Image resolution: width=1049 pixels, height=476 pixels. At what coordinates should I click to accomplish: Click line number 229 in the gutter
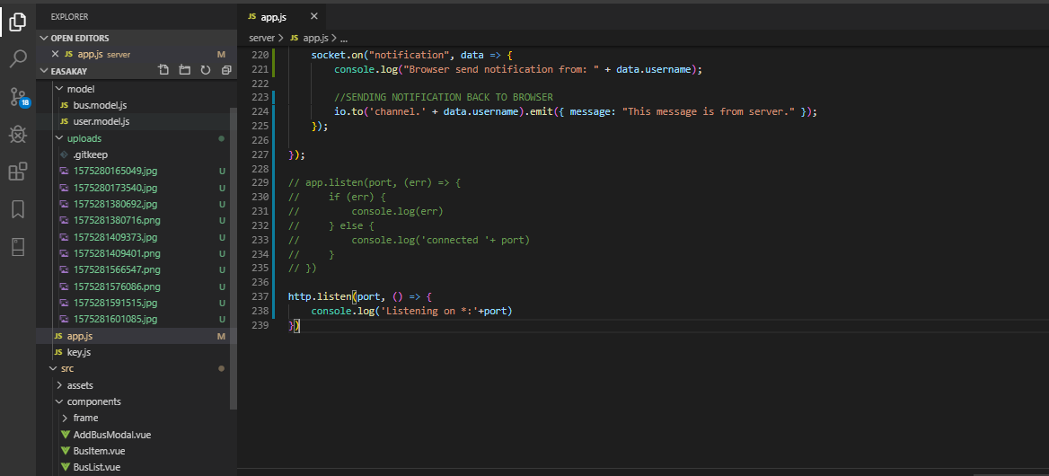(259, 182)
